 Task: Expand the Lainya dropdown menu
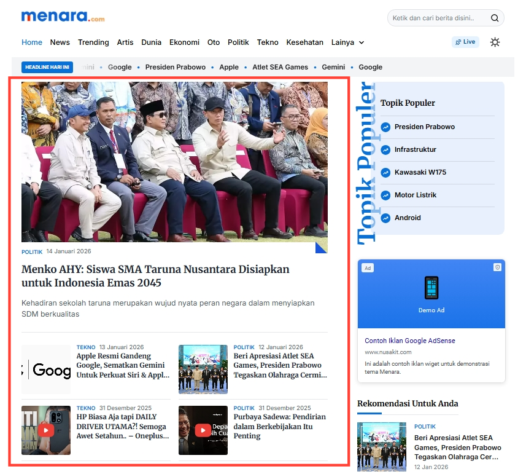347,42
